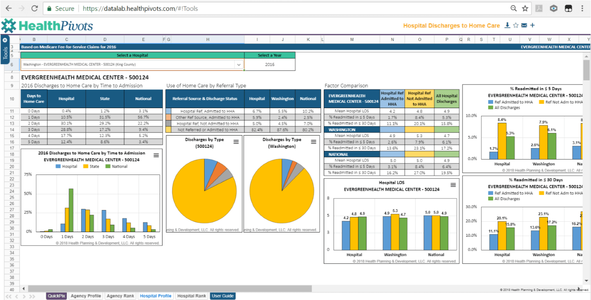Bookmark this page with the browser star

525,8
